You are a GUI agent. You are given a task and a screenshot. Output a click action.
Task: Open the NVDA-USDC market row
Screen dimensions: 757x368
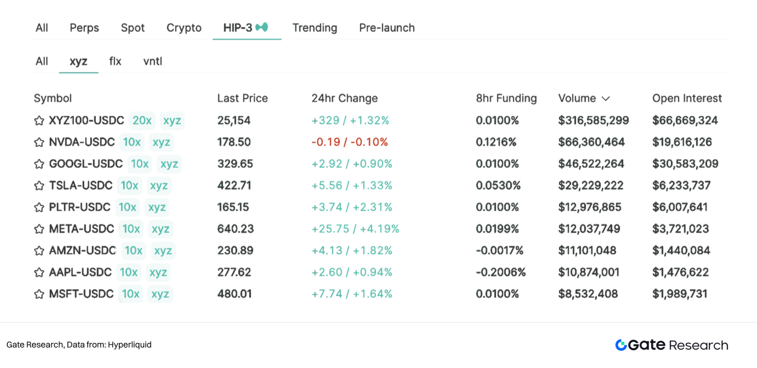click(x=82, y=142)
